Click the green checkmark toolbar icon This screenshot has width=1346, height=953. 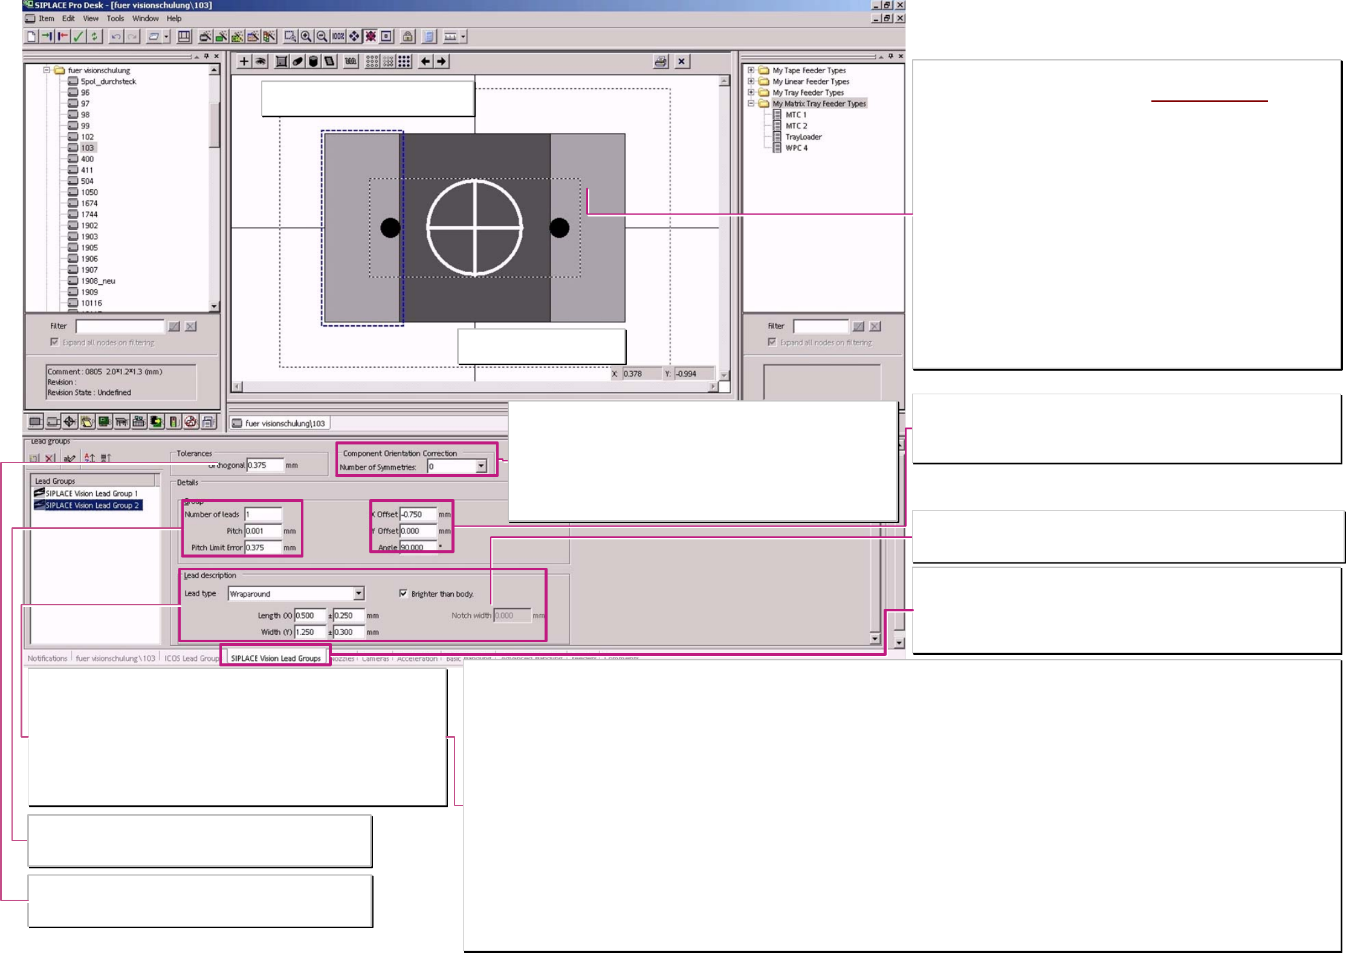(79, 37)
